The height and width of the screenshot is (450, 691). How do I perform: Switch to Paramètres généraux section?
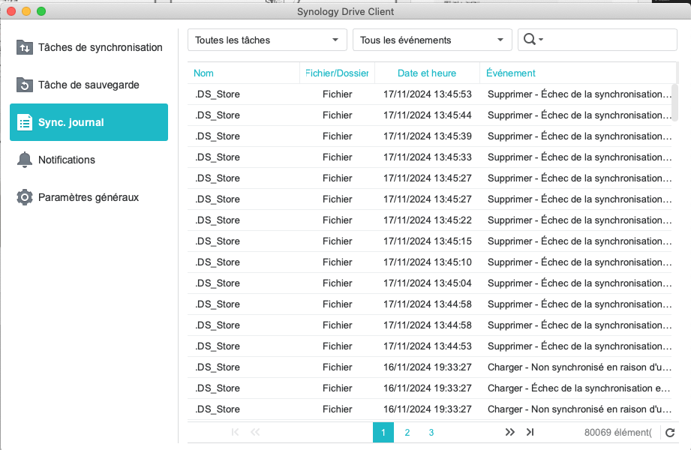pos(89,197)
